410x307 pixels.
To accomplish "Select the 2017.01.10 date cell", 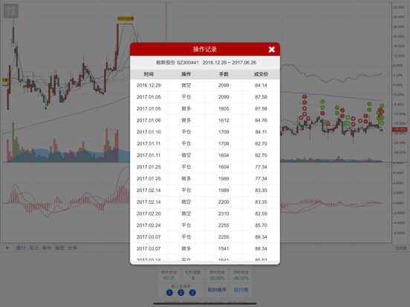I will (149, 132).
